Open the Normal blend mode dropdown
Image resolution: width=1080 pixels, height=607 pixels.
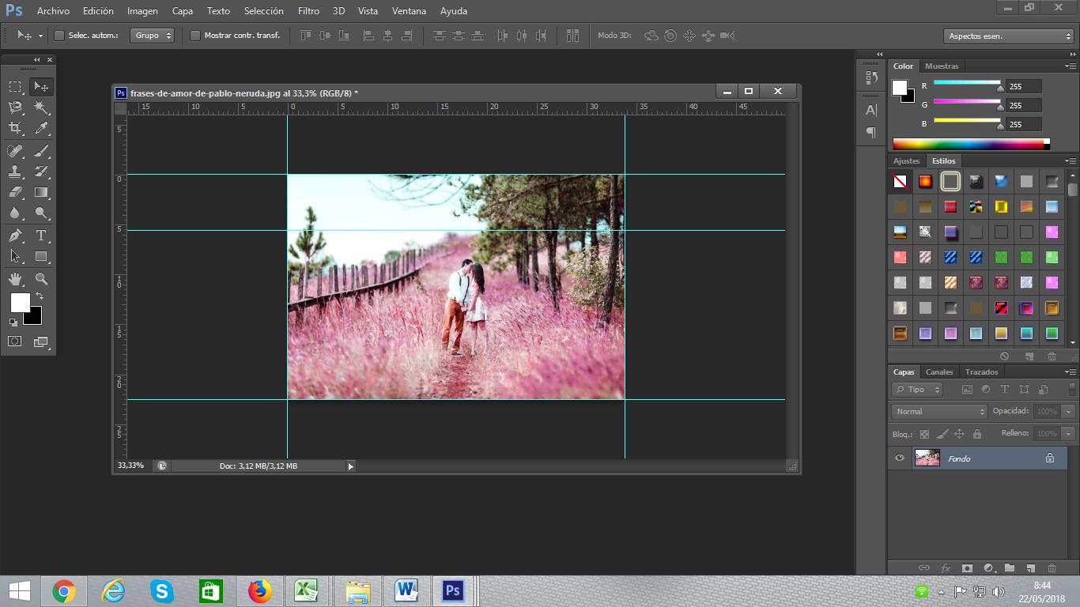click(939, 412)
